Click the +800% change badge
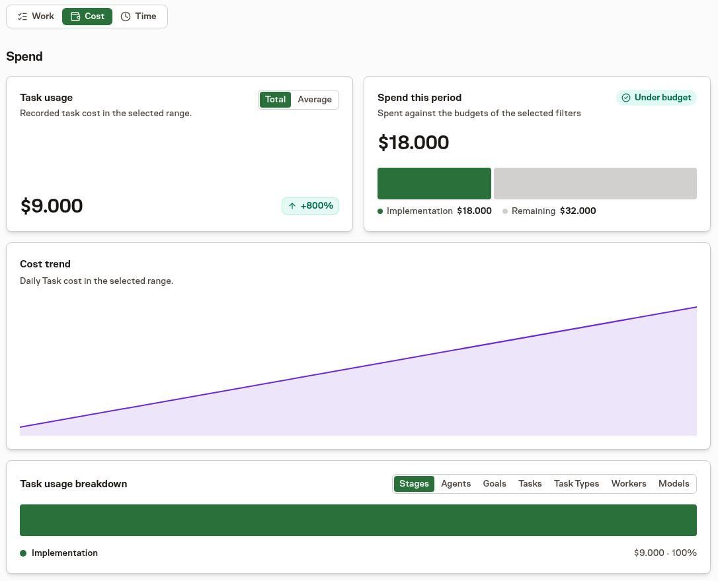The width and height of the screenshot is (718, 581). [x=311, y=206]
